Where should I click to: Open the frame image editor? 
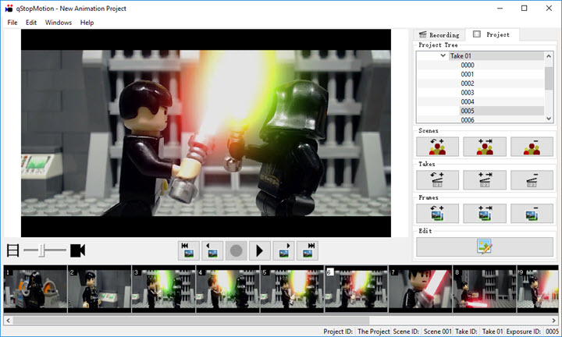pyautogui.click(x=485, y=247)
